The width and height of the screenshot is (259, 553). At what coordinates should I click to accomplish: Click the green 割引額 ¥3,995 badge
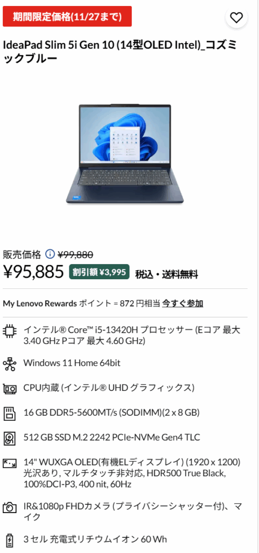point(99,272)
